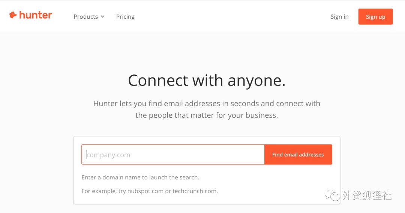Click "the people that matter" tagline line
Image resolution: width=405 pixels, height=213 pixels.
207,115
